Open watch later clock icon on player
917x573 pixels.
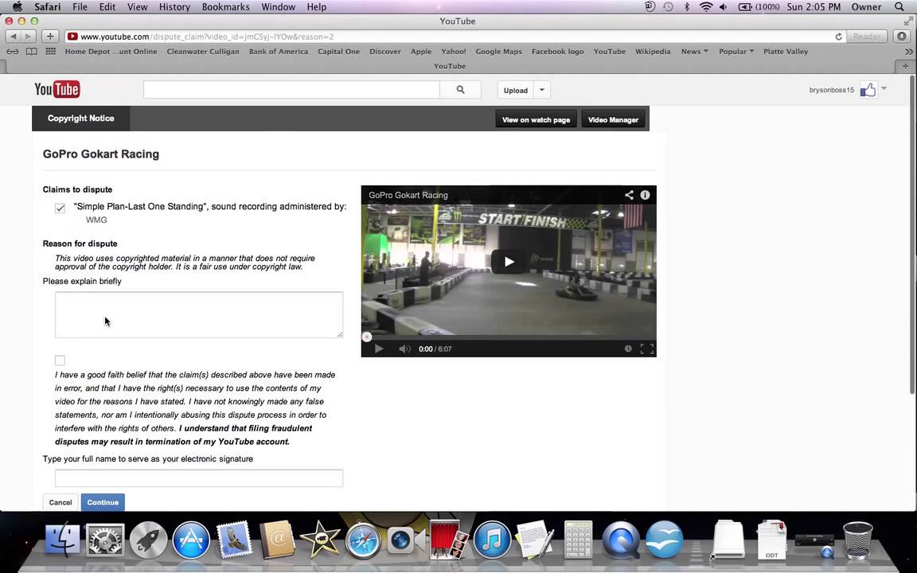(627, 349)
